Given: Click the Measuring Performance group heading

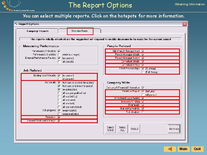Looking at the screenshot, I should tap(41, 46).
